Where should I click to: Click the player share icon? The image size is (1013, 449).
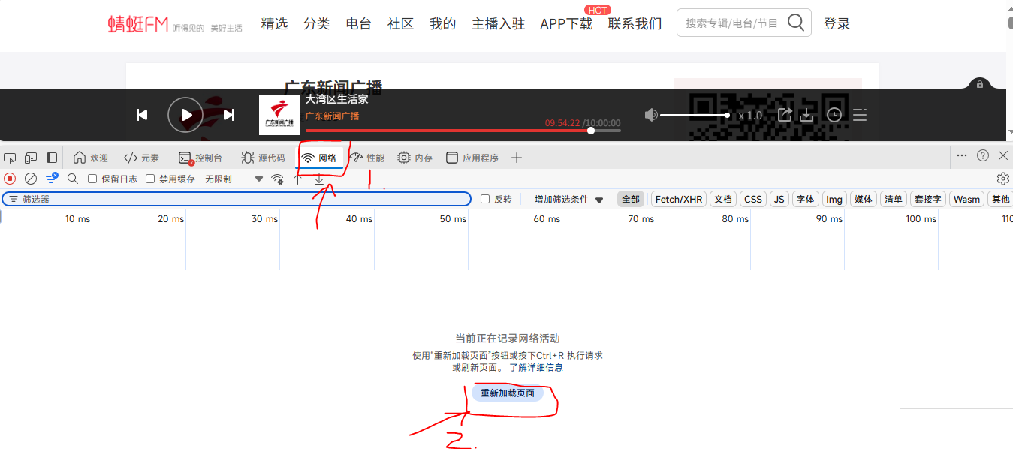coord(784,115)
